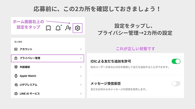Click the 年齢確認 shield icon
Screen dimensions: 195x109
(x=16, y=67)
